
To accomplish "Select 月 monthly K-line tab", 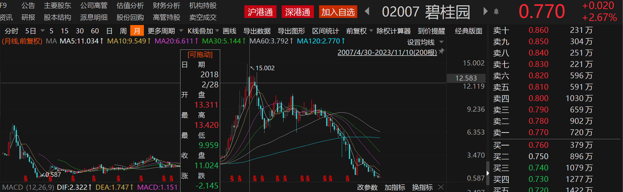I will (137, 31).
